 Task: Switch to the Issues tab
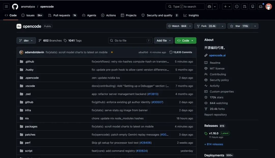click(32, 16)
